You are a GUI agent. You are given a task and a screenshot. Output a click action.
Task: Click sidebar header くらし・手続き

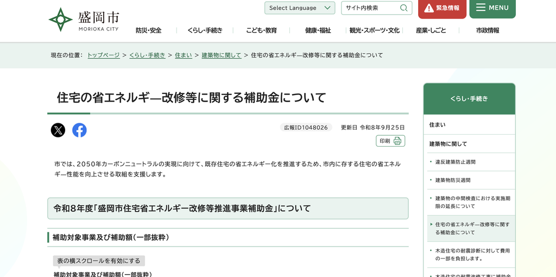coord(469,99)
